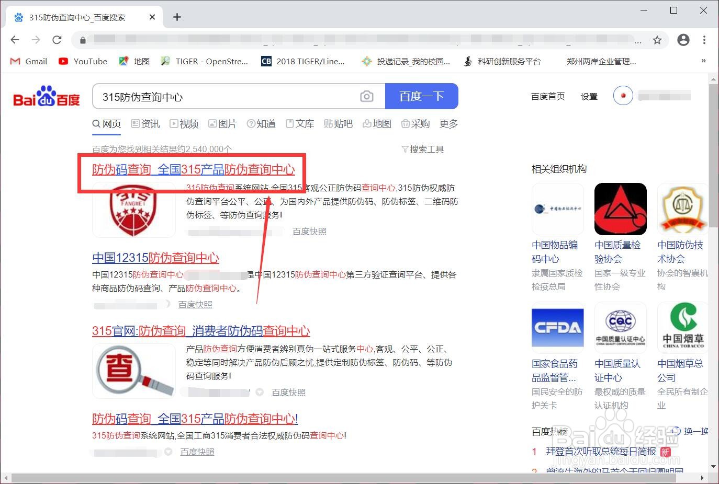Switch to the 采购 tab

(415, 124)
